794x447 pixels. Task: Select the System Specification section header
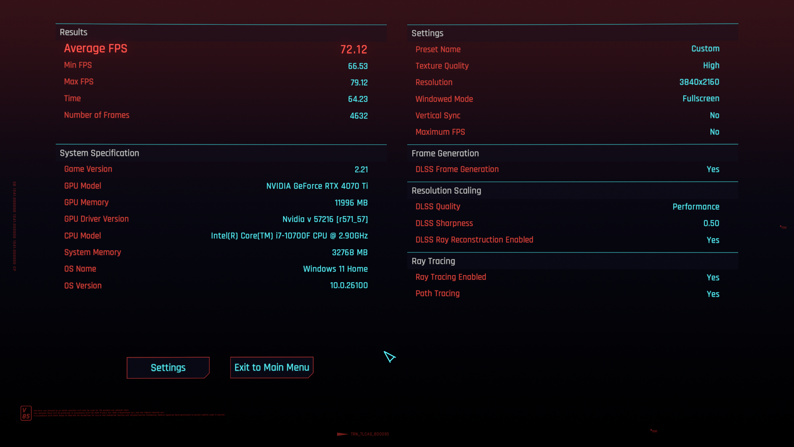coord(99,153)
